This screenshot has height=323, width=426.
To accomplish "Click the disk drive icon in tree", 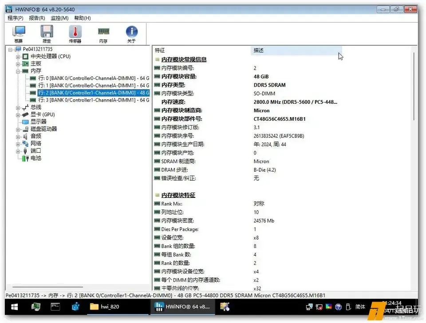I will [25, 129].
